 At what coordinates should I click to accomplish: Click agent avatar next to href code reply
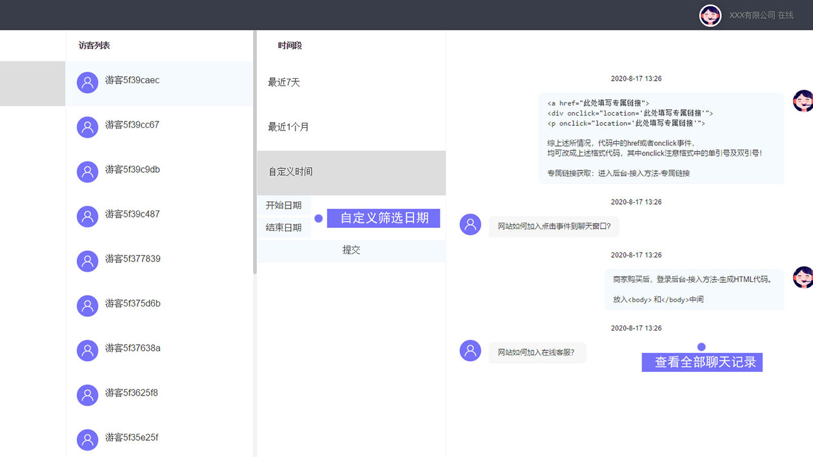(x=803, y=101)
